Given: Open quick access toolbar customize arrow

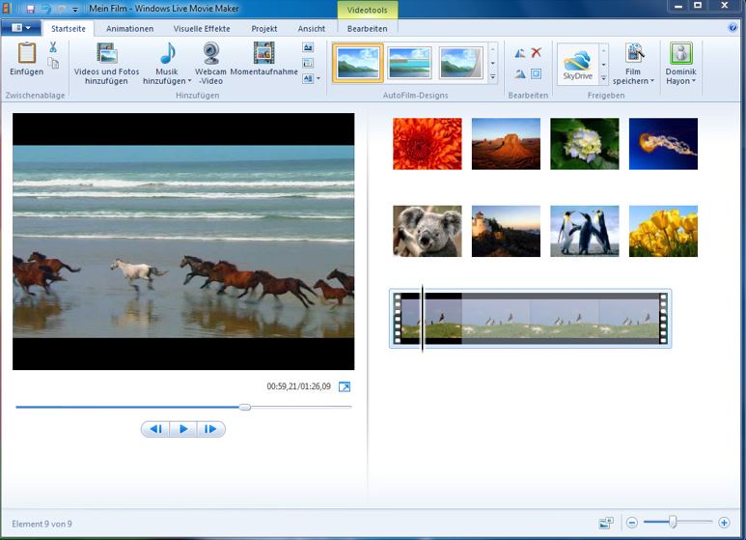Looking at the screenshot, I should [75, 9].
